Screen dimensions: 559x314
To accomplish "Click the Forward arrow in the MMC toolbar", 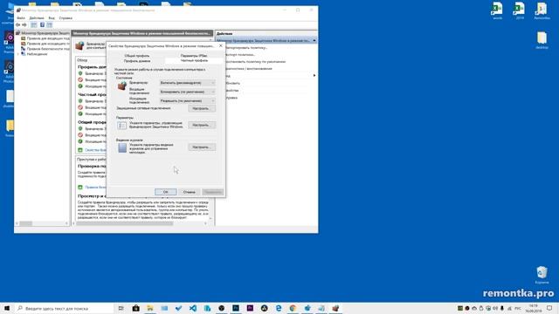I will [x=24, y=25].
